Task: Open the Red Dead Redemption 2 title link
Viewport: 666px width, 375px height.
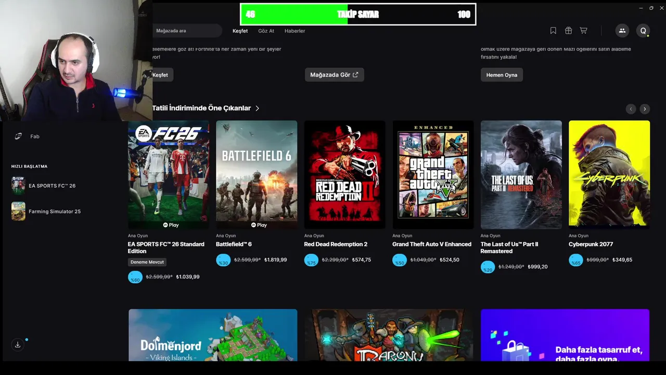Action: point(336,244)
